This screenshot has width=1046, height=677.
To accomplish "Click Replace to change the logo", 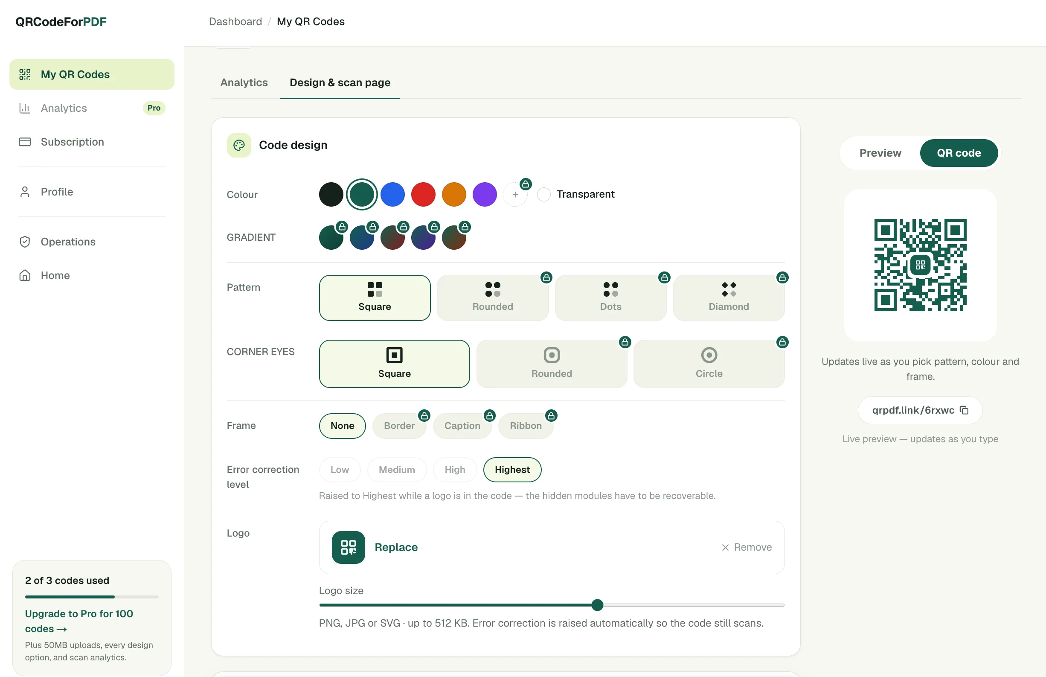I will pyautogui.click(x=396, y=547).
